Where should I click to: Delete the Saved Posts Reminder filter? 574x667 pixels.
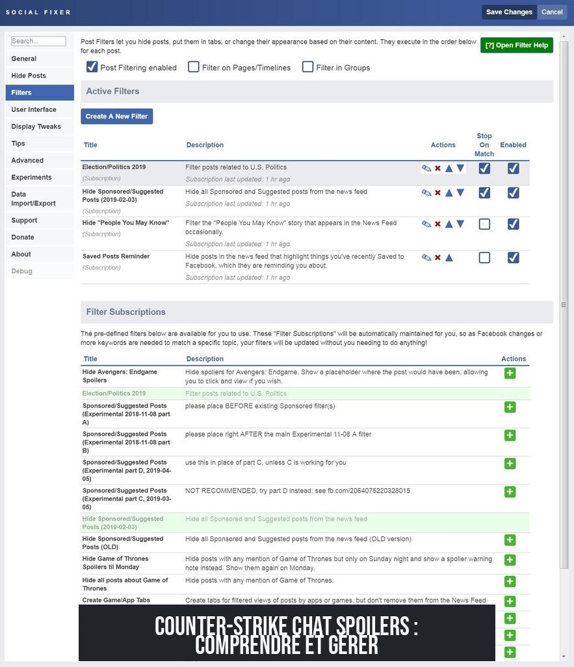(437, 258)
